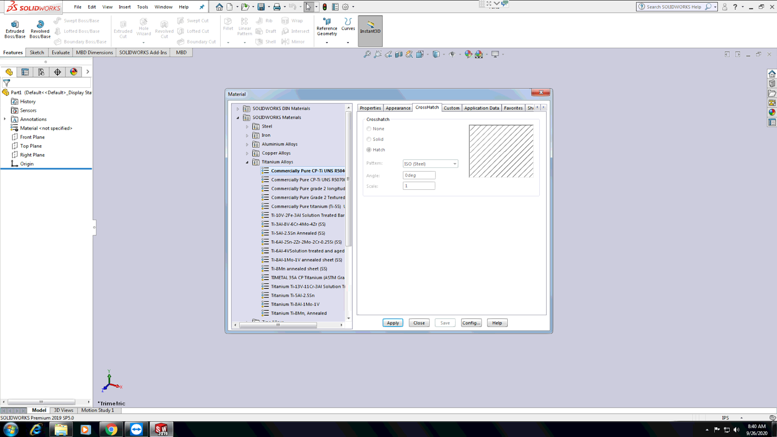Open TeamViewer from the taskbar
777x437 pixels.
(x=136, y=430)
